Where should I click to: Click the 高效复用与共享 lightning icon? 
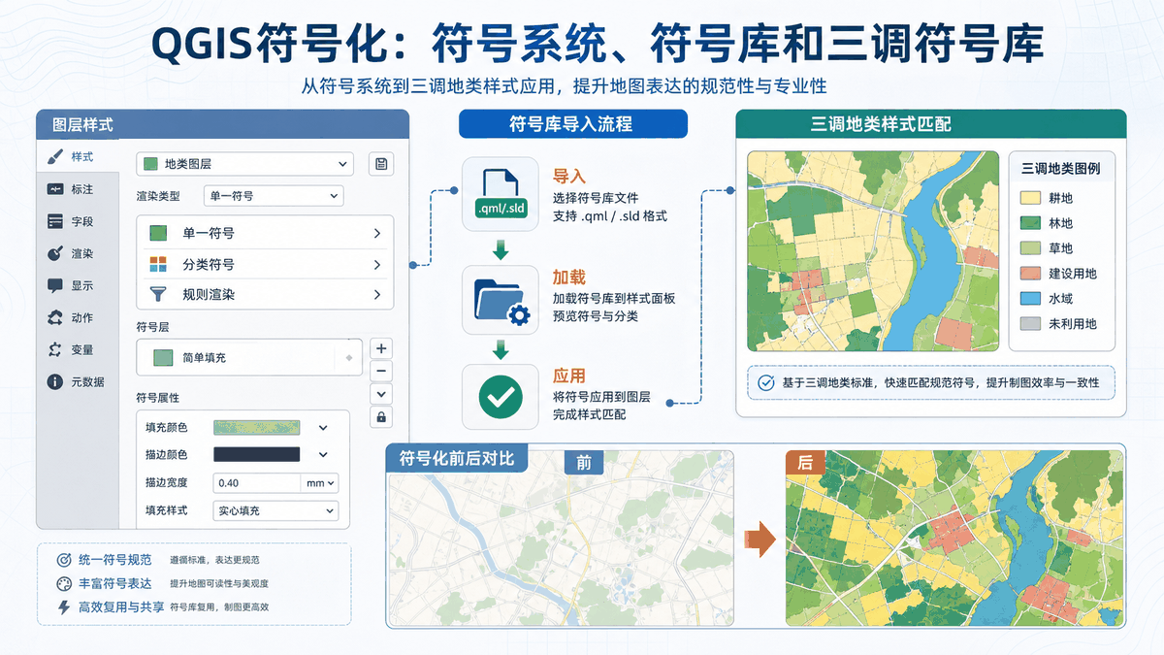tap(64, 607)
